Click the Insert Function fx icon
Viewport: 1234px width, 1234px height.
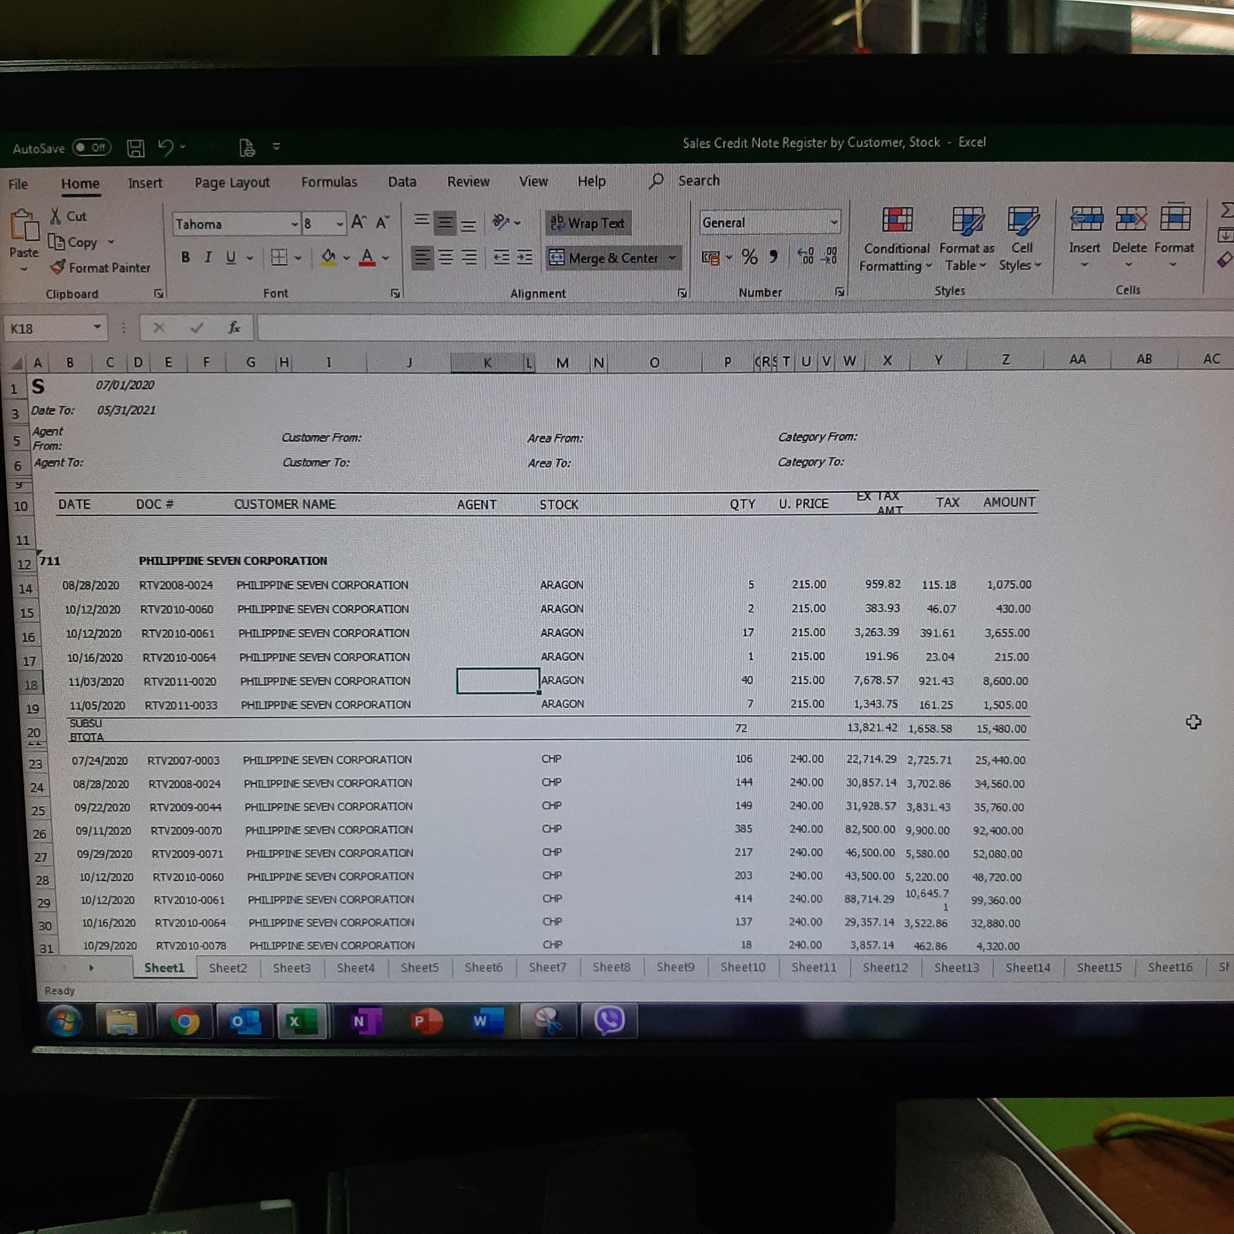pyautogui.click(x=234, y=328)
